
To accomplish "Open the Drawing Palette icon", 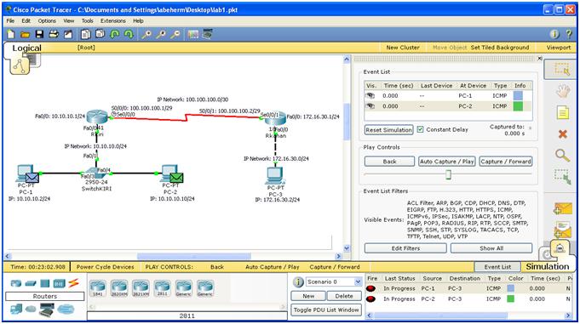I will tap(193, 34).
